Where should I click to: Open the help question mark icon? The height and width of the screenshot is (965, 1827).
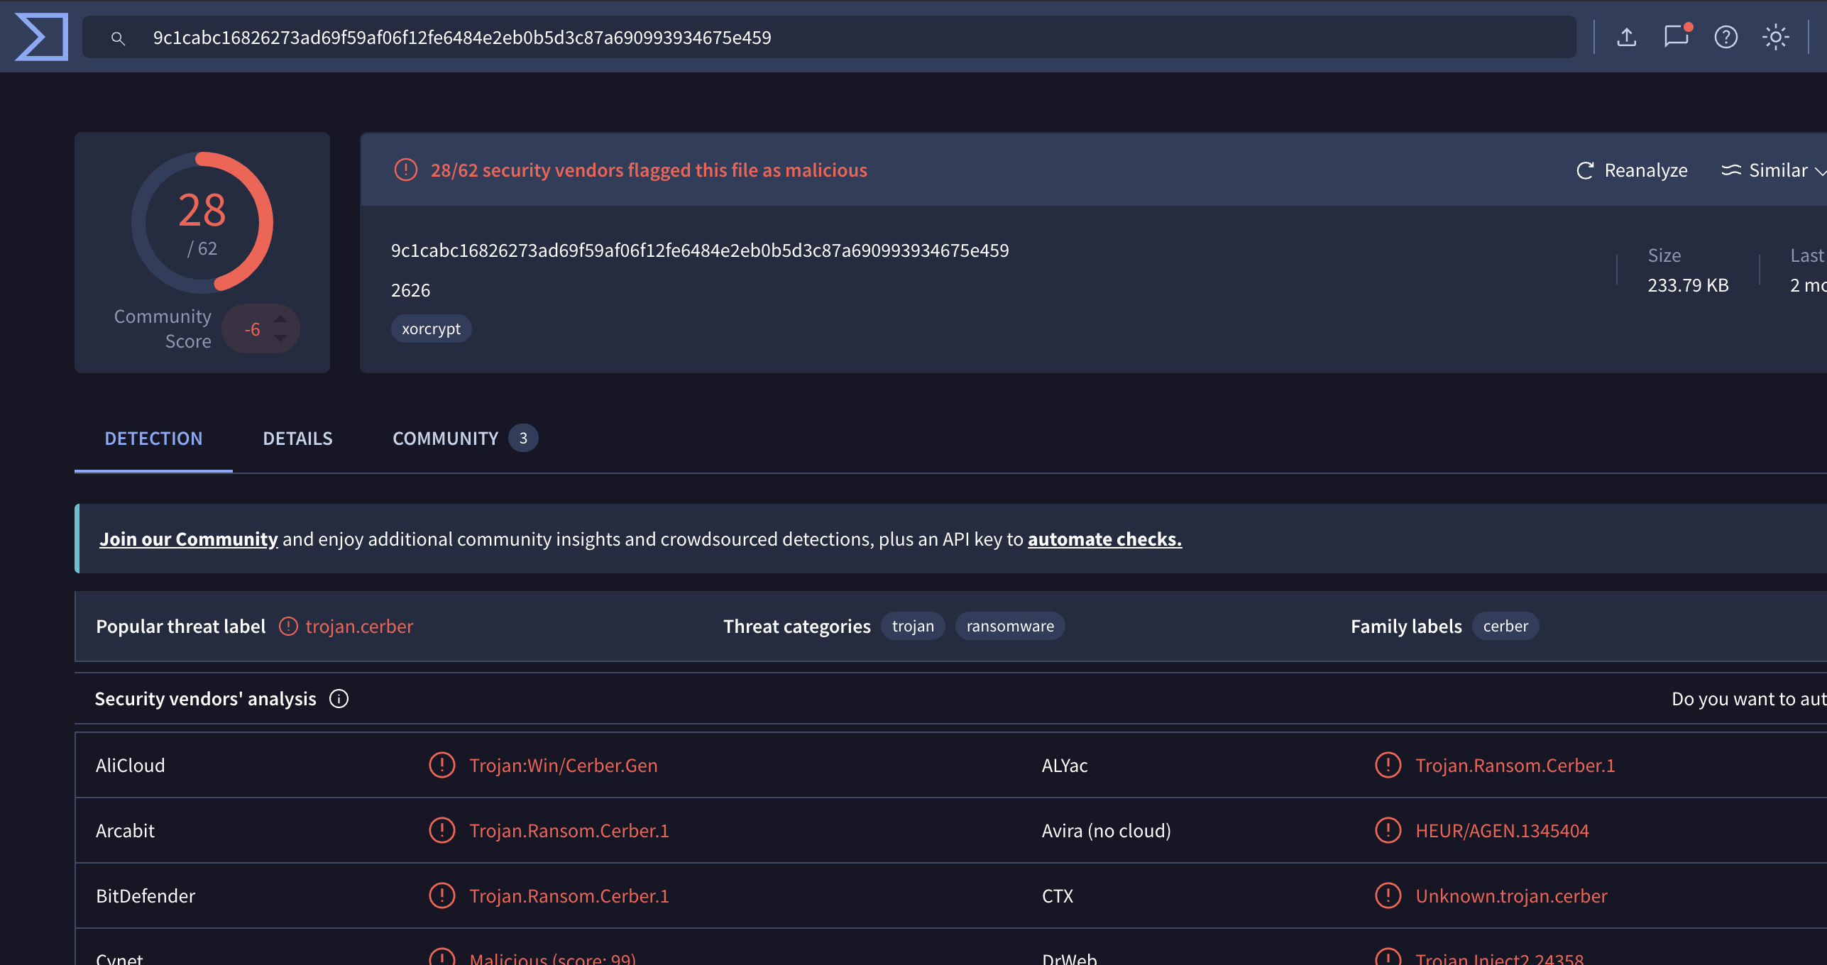[1725, 37]
